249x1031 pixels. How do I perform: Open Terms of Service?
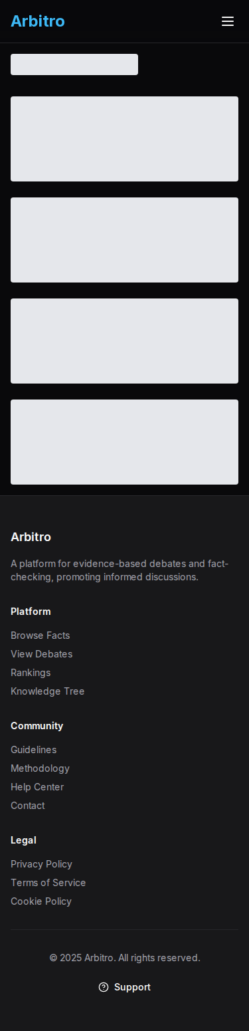pyautogui.click(x=48, y=883)
